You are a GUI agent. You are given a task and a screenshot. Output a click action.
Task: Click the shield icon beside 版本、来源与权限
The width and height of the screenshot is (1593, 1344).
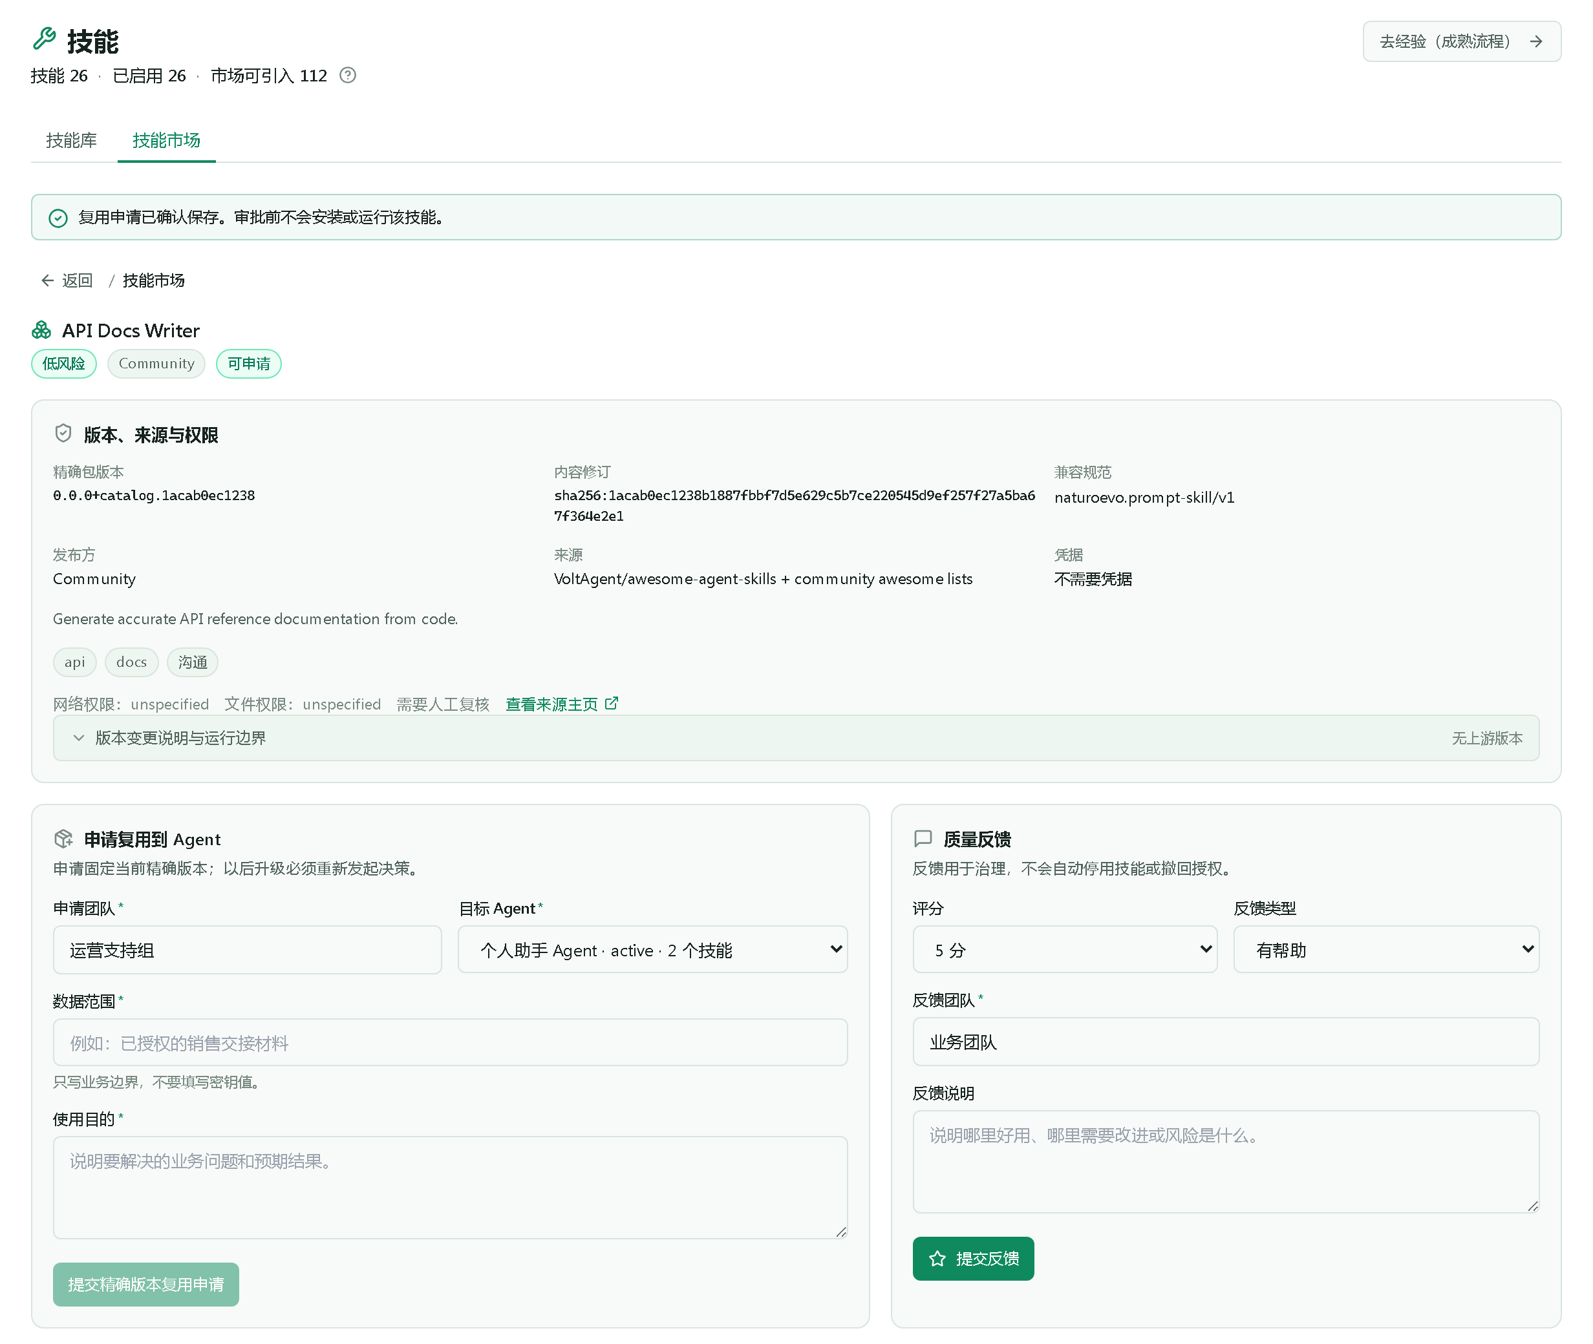click(x=63, y=434)
